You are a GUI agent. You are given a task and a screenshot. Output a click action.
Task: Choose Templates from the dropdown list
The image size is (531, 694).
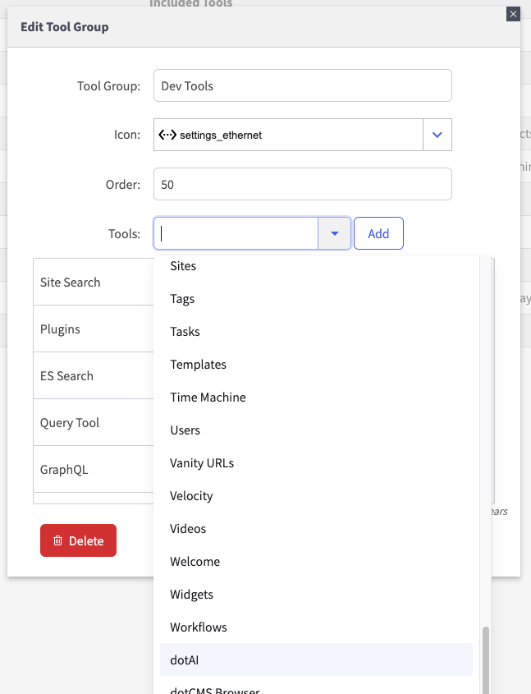point(198,364)
